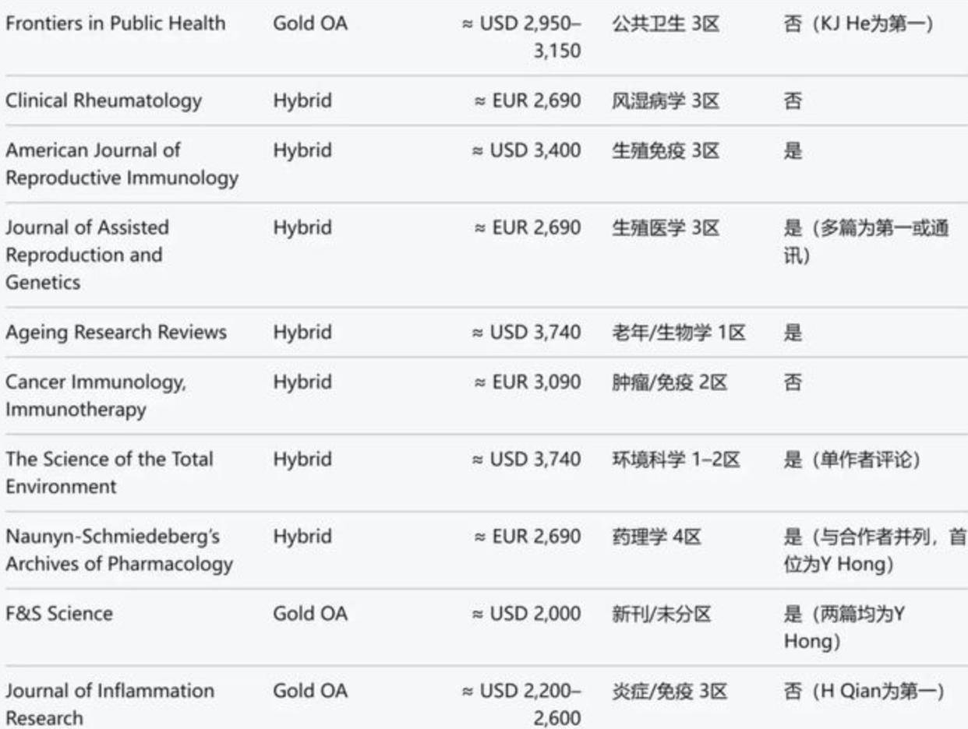Select the USD 2,000 fee cell
The width and height of the screenshot is (968, 729).
[x=527, y=614]
